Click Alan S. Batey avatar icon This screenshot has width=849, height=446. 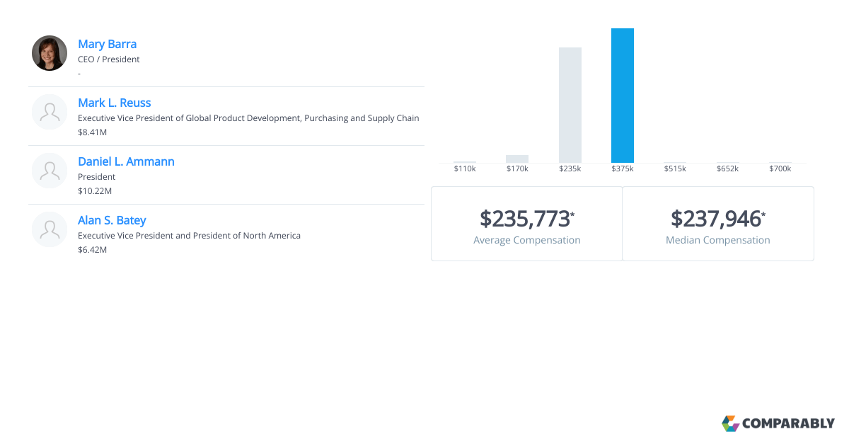50,229
